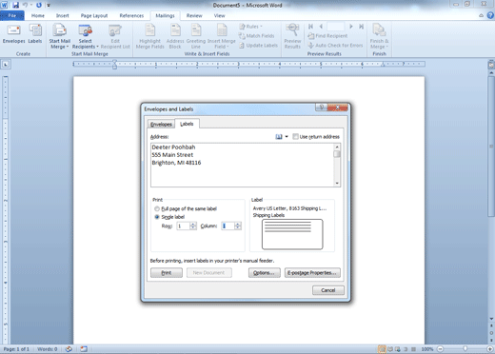Click the Save icon in quick access toolbar
The width and height of the screenshot is (495, 354).
[15, 5]
